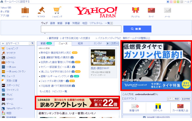Open the Yahoo! BB link

click(6, 8)
